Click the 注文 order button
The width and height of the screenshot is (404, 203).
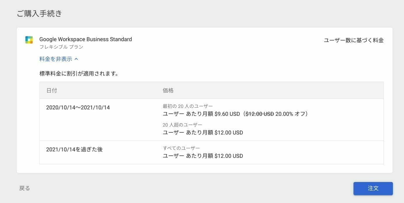373,188
